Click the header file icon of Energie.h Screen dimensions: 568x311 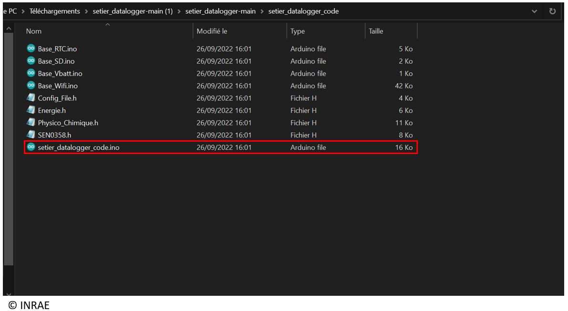pos(31,110)
